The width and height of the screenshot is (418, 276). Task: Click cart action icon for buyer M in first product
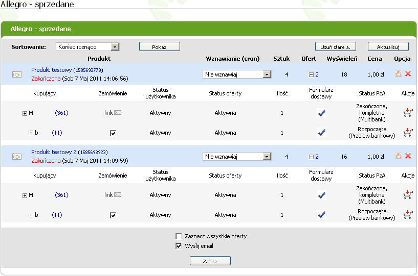click(408, 113)
